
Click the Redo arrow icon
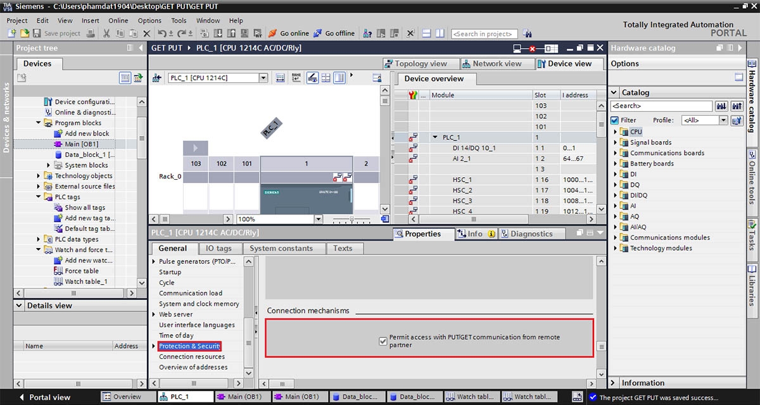(x=182, y=33)
